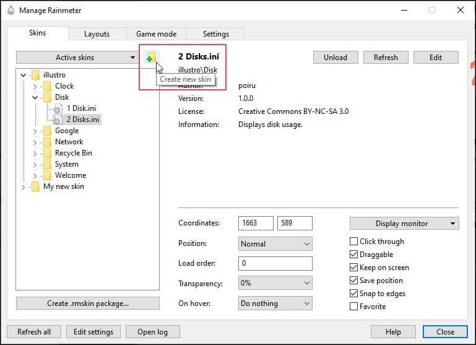This screenshot has height=345, width=476.
Task: Enable the Click through checkbox
Action: (353, 242)
